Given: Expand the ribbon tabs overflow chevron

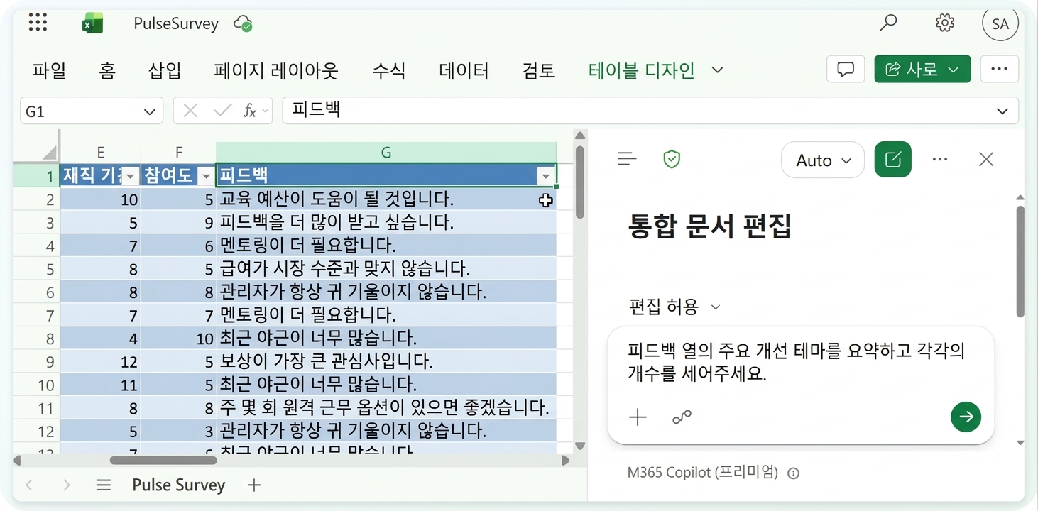Looking at the screenshot, I should point(717,70).
